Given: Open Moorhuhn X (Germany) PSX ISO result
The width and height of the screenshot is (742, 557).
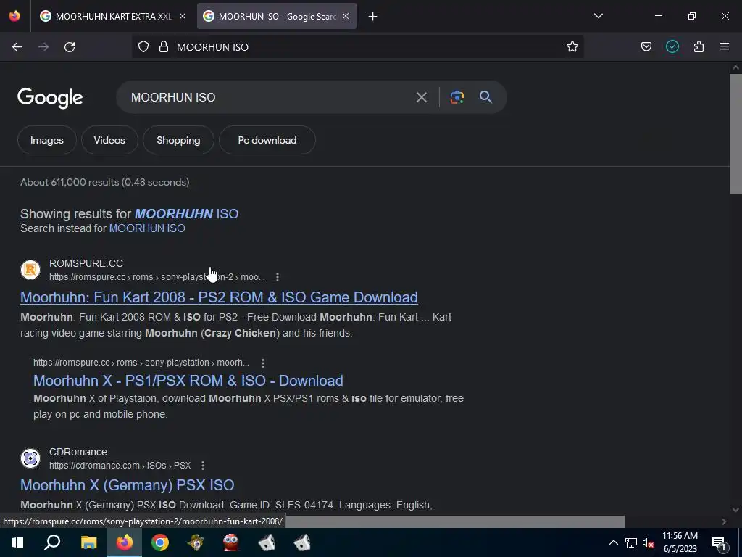Looking at the screenshot, I should [x=128, y=485].
